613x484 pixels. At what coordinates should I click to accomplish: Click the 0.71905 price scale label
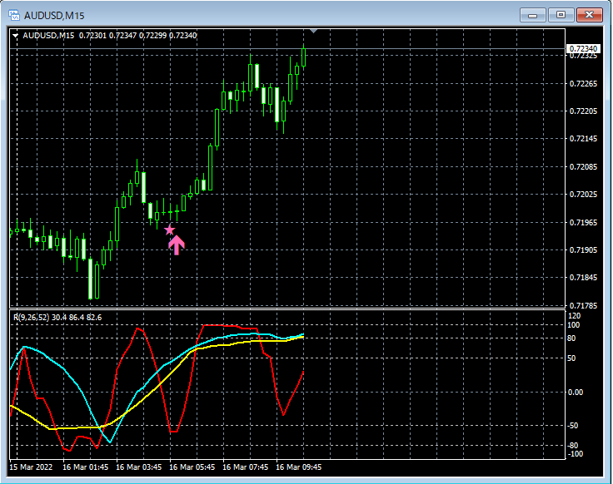point(583,249)
